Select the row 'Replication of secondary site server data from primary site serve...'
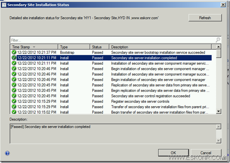The width and height of the screenshot is (230, 163). pos(111,85)
